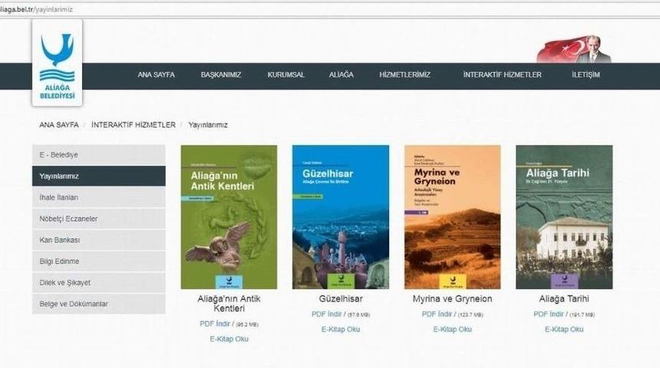Open the KURUMSAL menu
This screenshot has width=660, height=368.
coord(285,75)
